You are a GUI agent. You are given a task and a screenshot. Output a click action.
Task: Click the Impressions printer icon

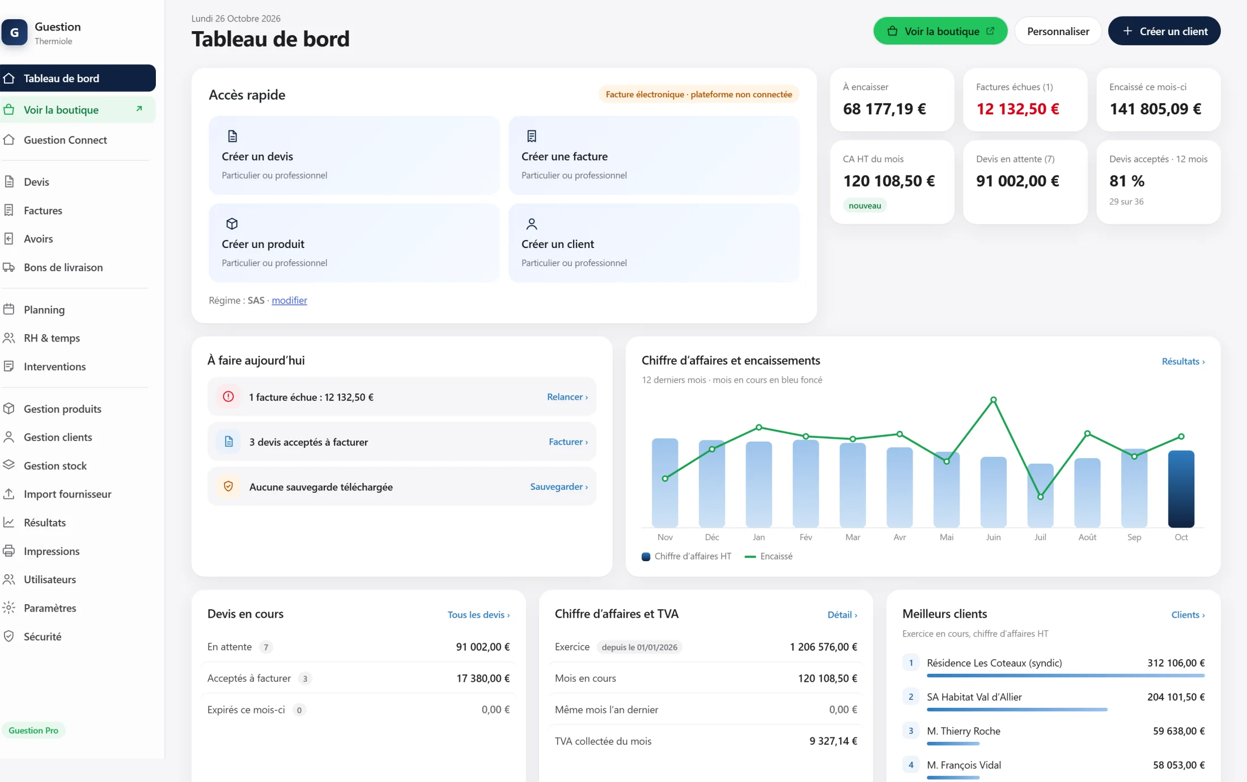[x=9, y=551]
